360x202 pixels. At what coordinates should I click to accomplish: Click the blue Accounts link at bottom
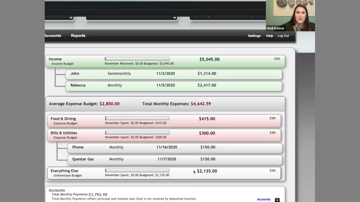[264, 199]
